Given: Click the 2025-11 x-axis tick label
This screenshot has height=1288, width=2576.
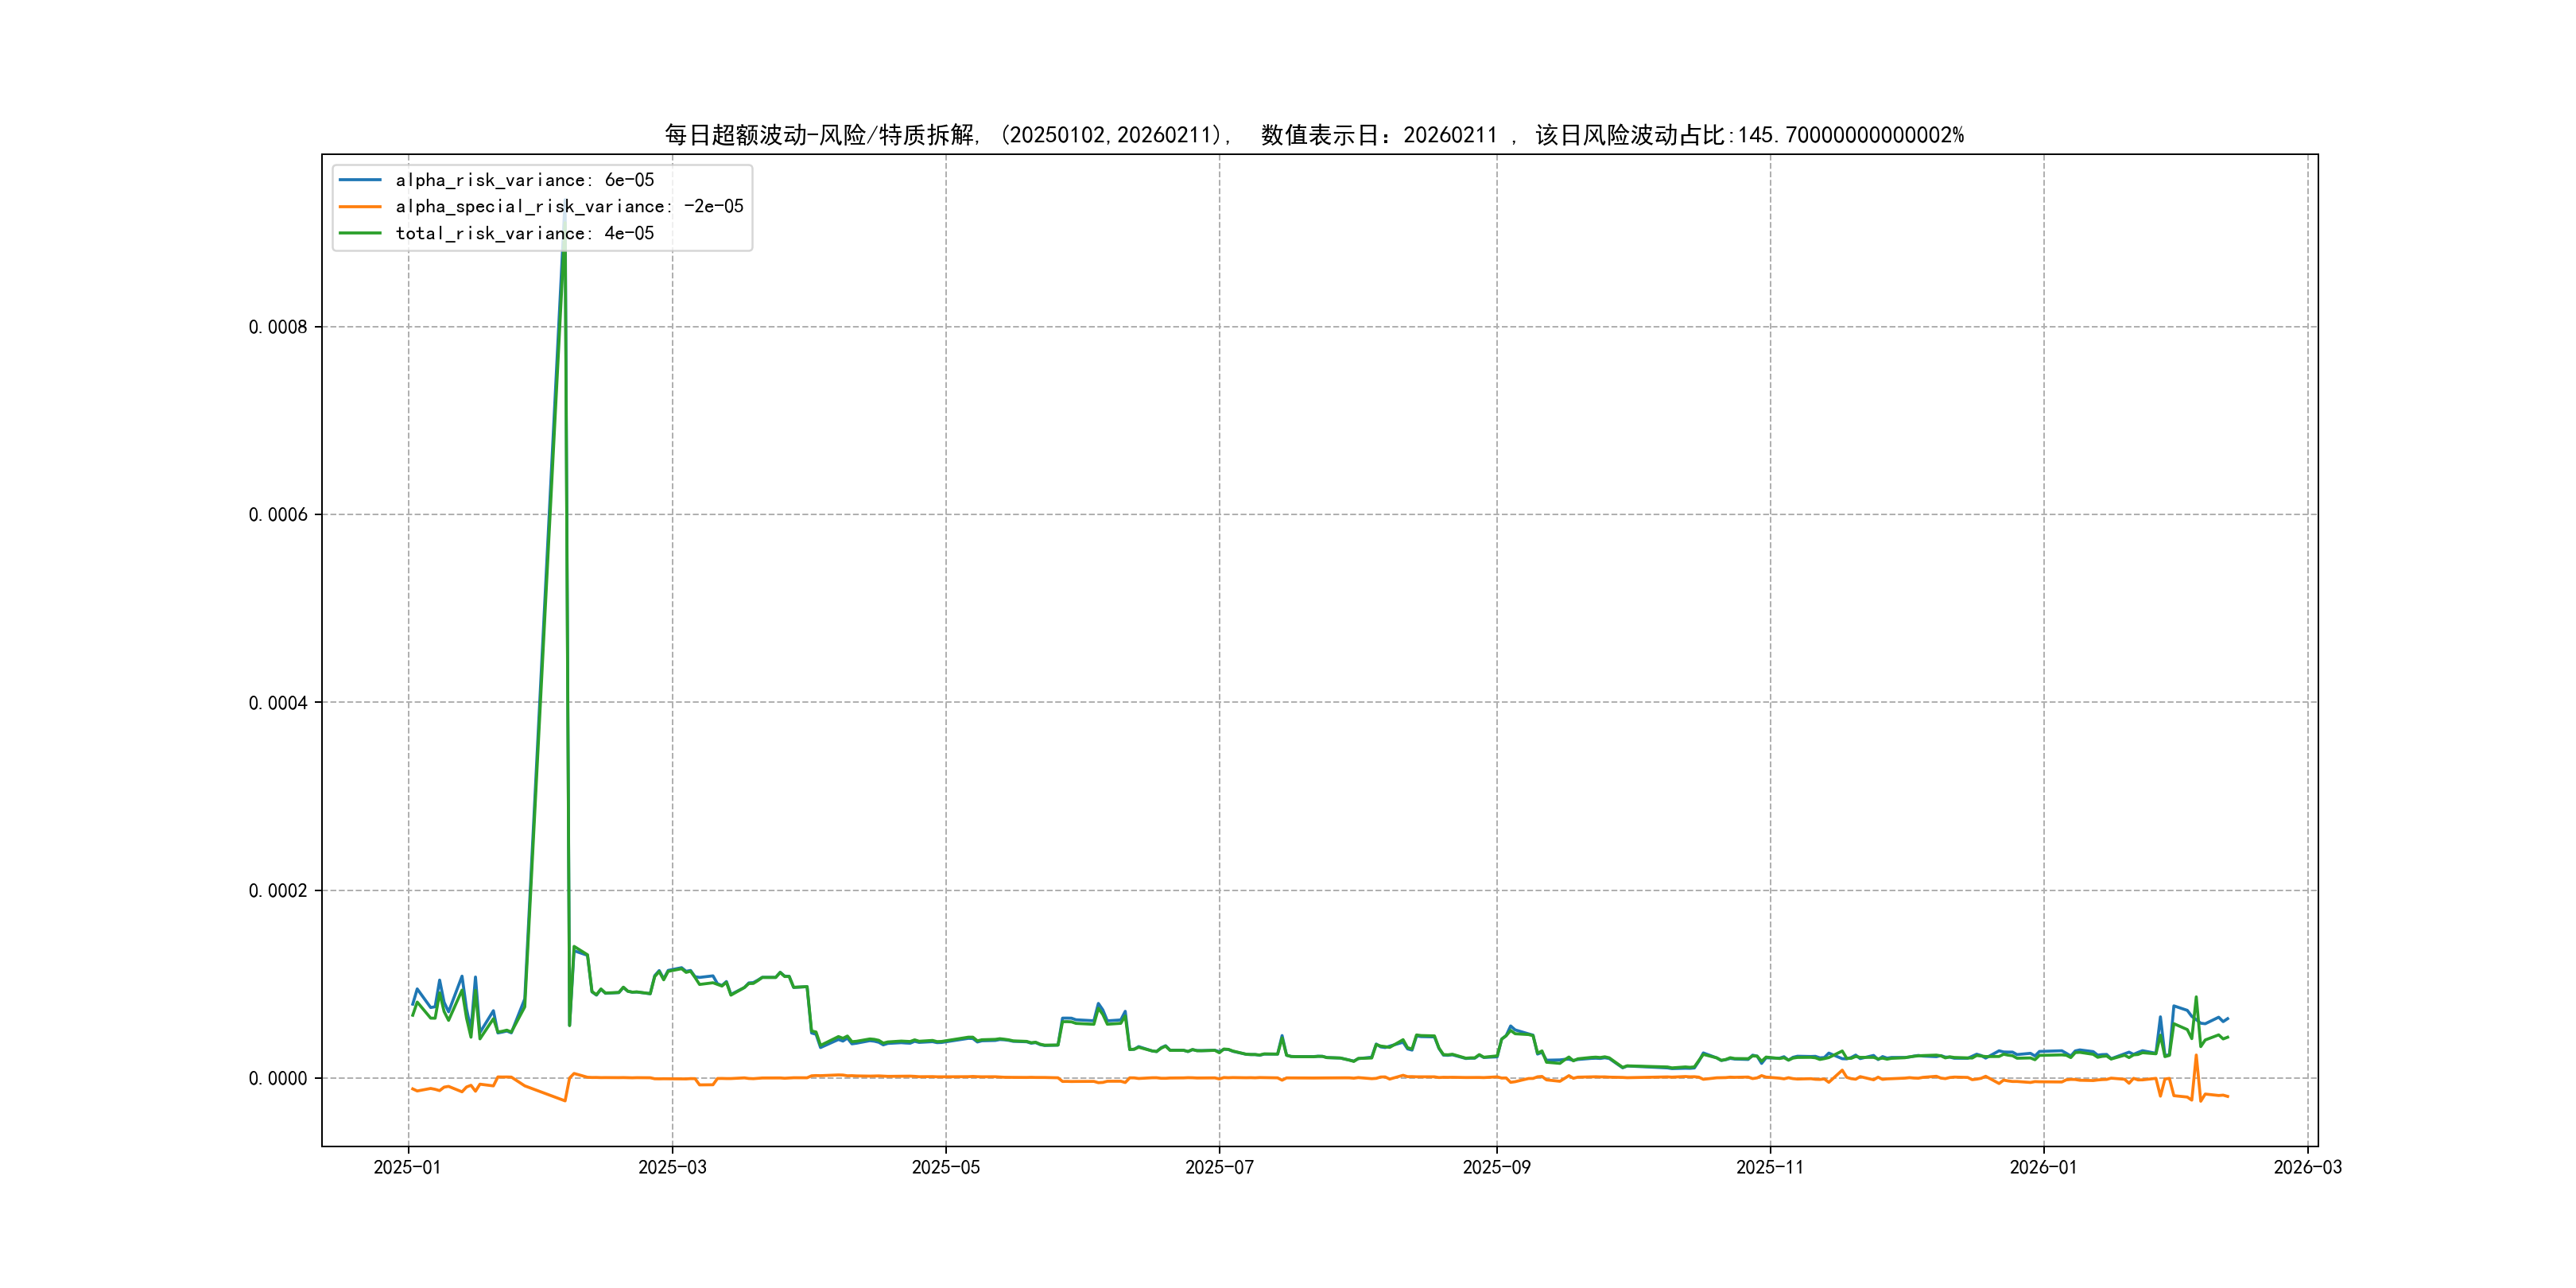Looking at the screenshot, I should (1769, 1167).
